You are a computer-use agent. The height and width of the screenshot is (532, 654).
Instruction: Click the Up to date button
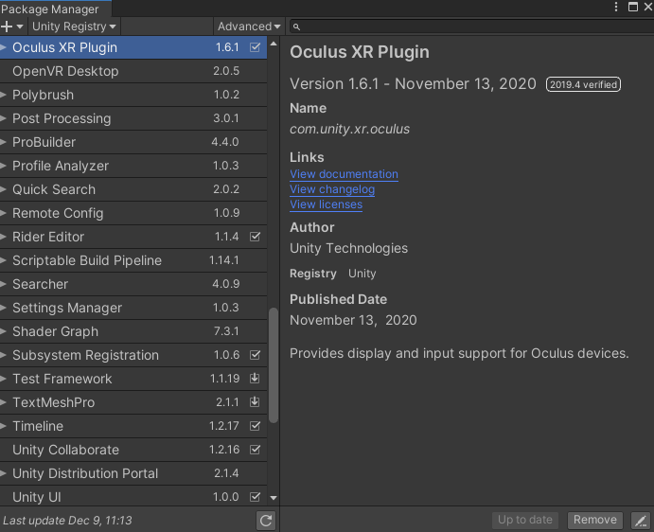click(524, 520)
